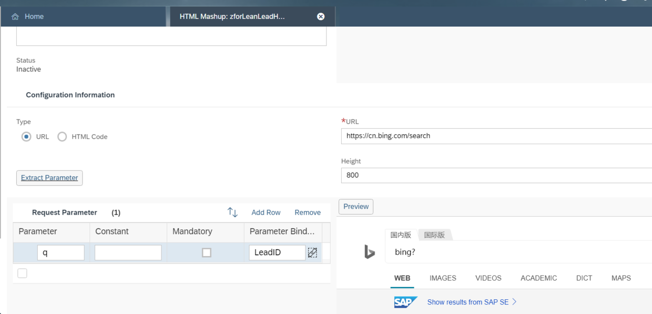The width and height of the screenshot is (652, 314).
Task: Toggle the Mandatory checkbox for parameter q
Action: tap(207, 252)
